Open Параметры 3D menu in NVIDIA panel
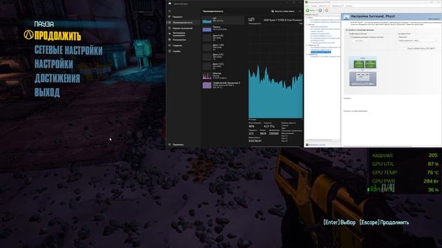This screenshot has height=248, width=442. click(338, 6)
